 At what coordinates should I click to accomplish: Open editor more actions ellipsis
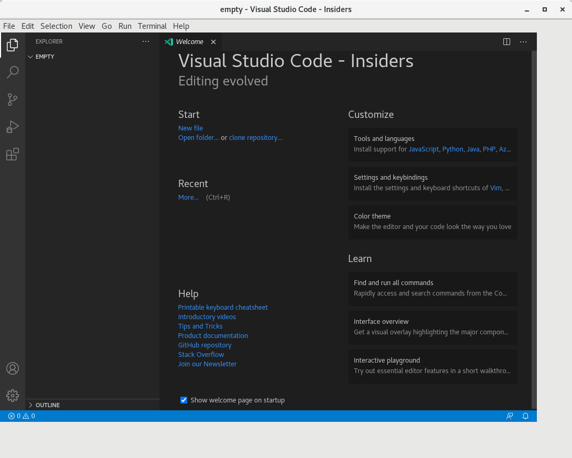point(523,42)
